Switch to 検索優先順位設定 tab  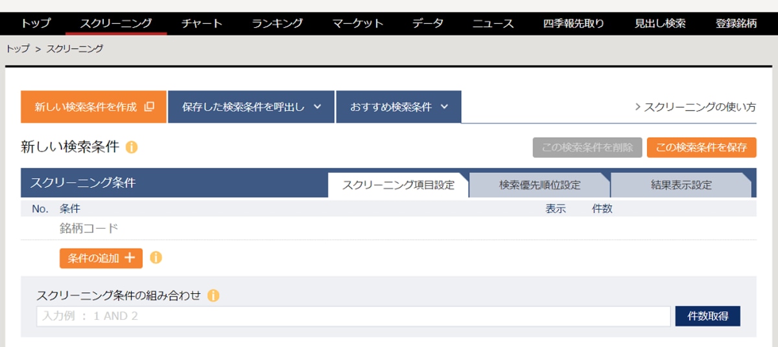point(539,185)
